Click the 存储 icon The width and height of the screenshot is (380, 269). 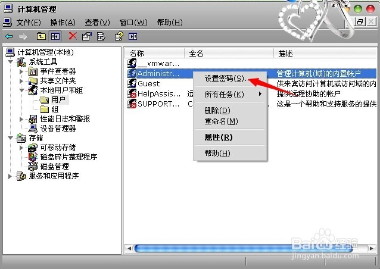tap(21, 138)
